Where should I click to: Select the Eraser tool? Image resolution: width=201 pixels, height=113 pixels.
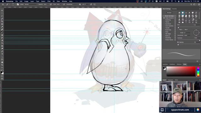coord(2,40)
